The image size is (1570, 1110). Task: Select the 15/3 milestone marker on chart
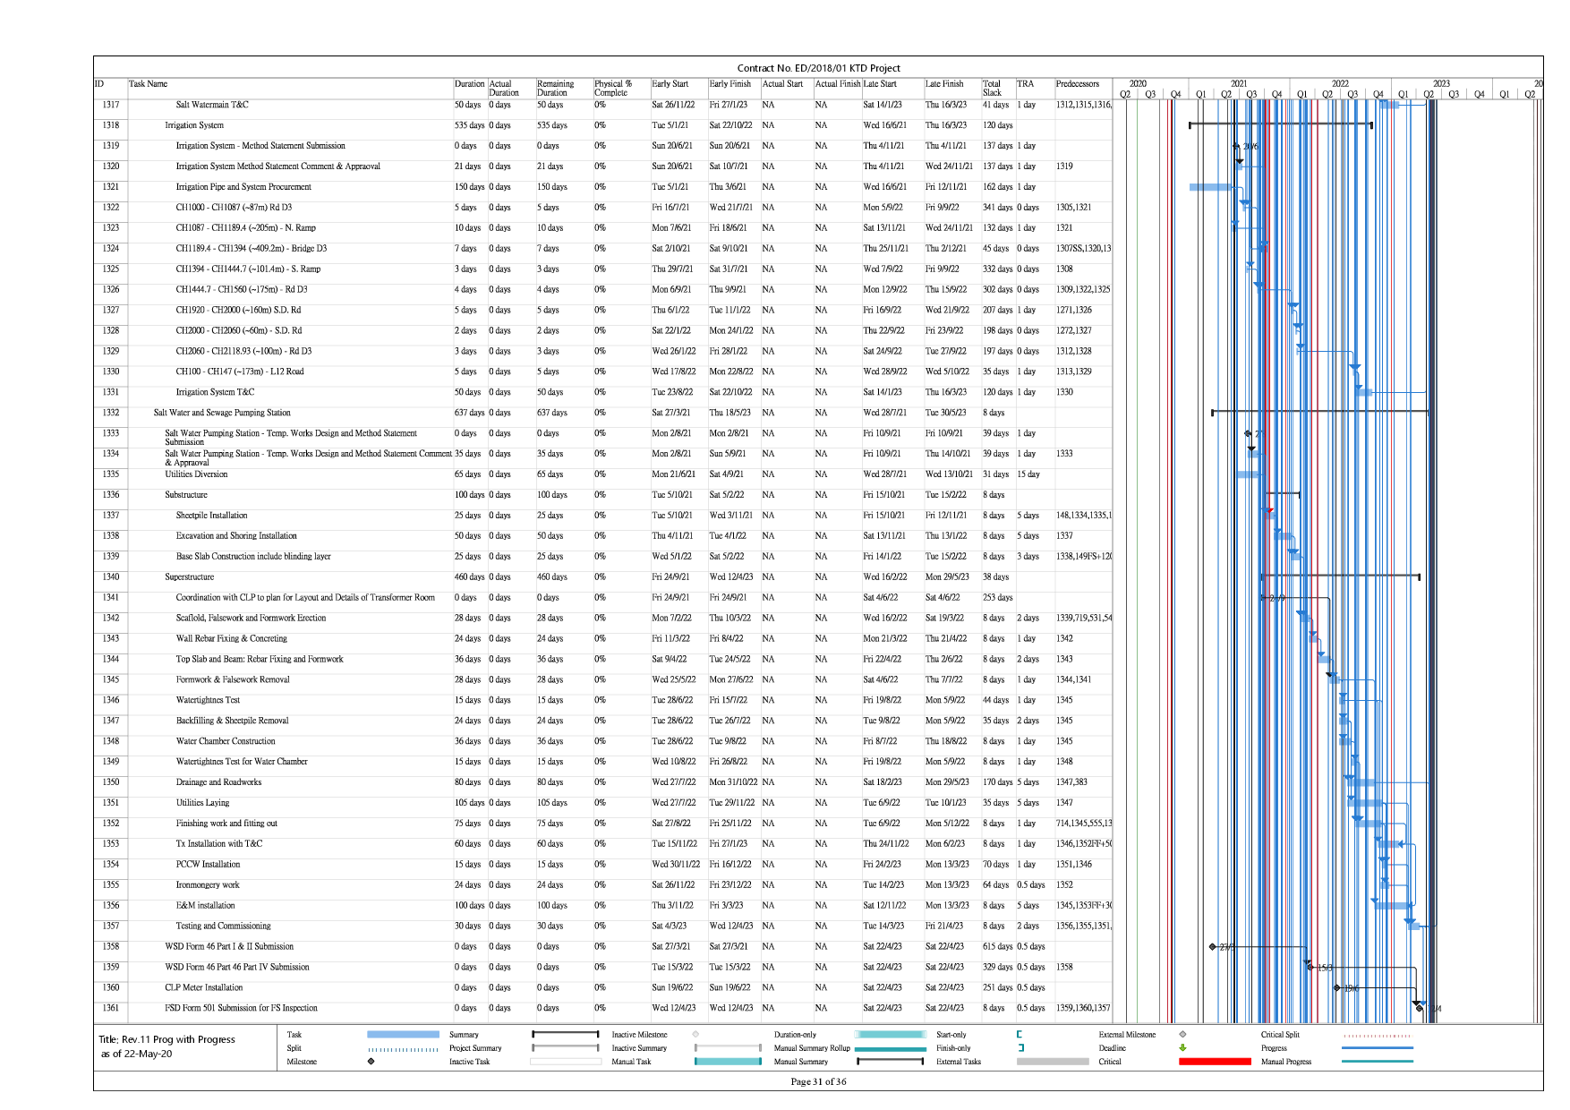pos(1310,968)
